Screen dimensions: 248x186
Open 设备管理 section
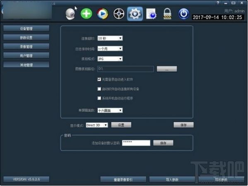(26, 29)
